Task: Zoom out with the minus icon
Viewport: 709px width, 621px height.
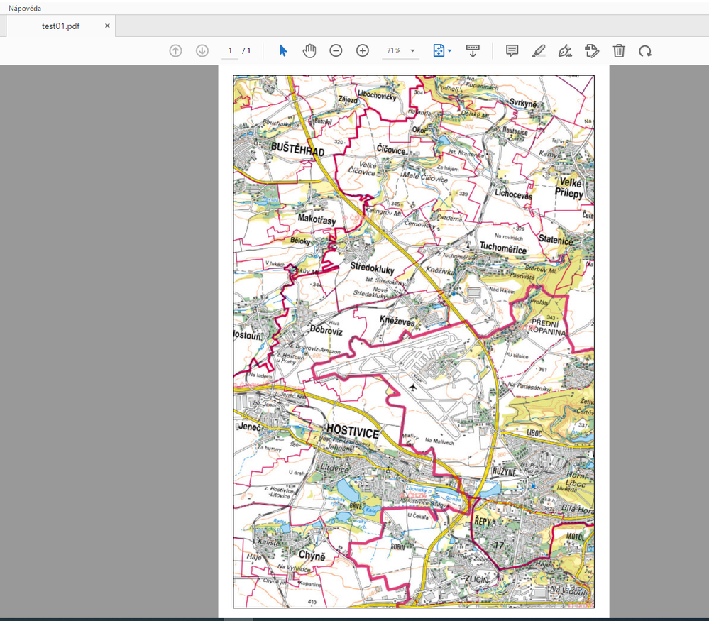Action: (336, 50)
